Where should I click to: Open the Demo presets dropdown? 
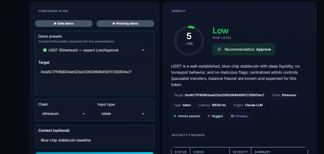[95, 50]
